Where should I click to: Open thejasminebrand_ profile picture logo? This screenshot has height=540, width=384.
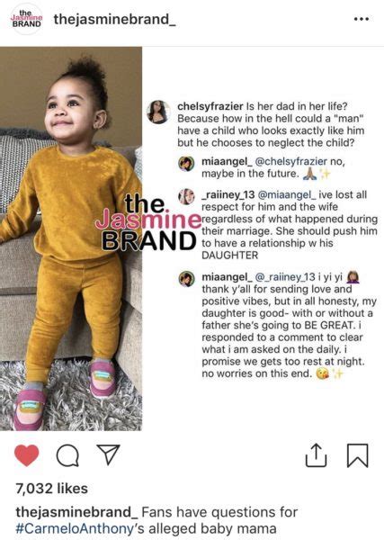[x=26, y=19]
